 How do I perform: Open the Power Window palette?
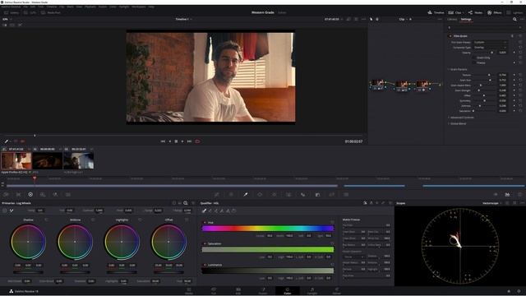pyautogui.click(x=260, y=194)
